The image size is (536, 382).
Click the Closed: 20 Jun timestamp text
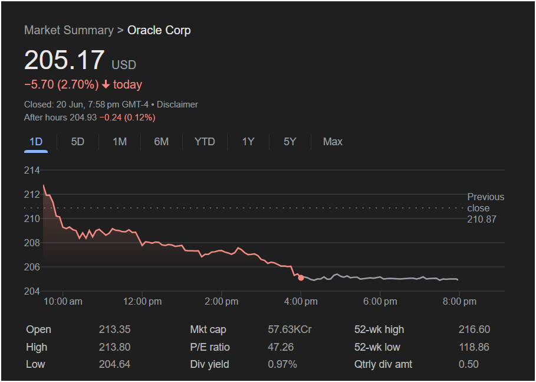click(87, 105)
